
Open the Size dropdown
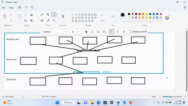pyautogui.click(x=113, y=17)
